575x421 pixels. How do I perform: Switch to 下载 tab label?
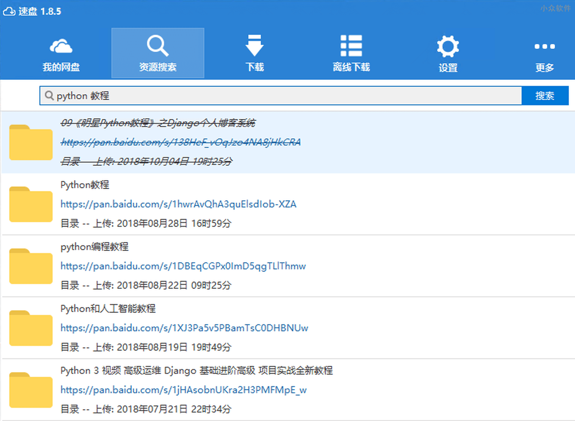[x=255, y=67]
